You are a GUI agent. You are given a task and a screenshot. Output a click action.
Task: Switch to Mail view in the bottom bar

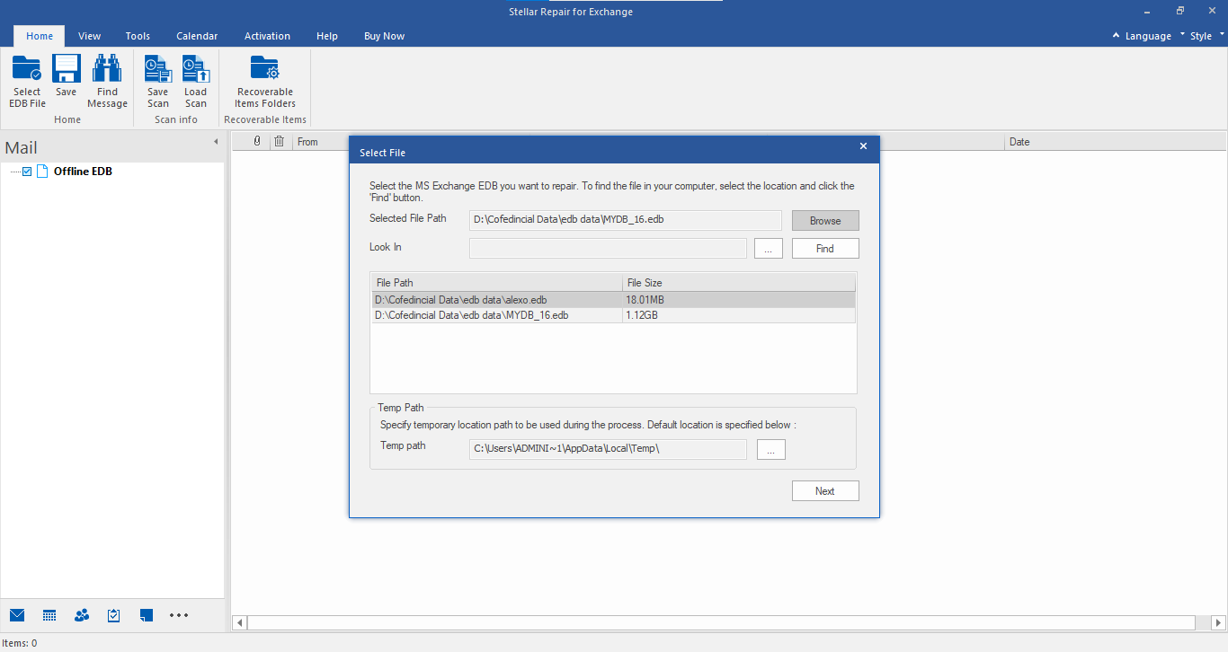[17, 615]
